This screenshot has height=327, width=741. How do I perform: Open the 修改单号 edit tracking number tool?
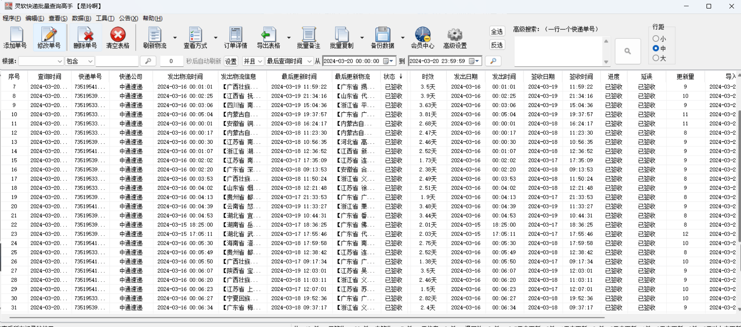pos(49,38)
